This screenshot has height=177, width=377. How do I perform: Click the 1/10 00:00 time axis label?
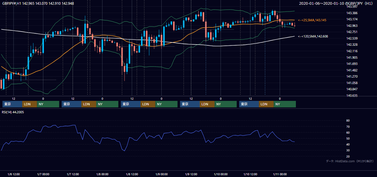coord(220,174)
